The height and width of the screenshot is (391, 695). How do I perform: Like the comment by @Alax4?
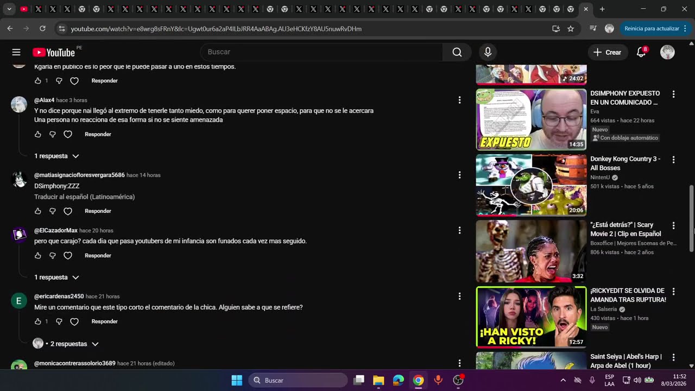tap(38, 134)
